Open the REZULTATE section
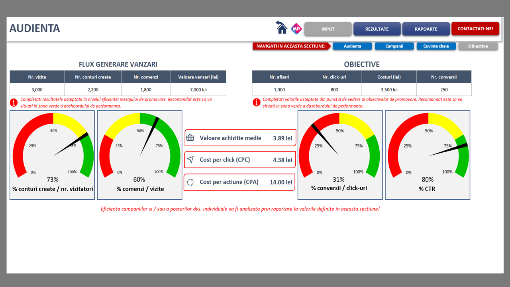 tap(377, 29)
